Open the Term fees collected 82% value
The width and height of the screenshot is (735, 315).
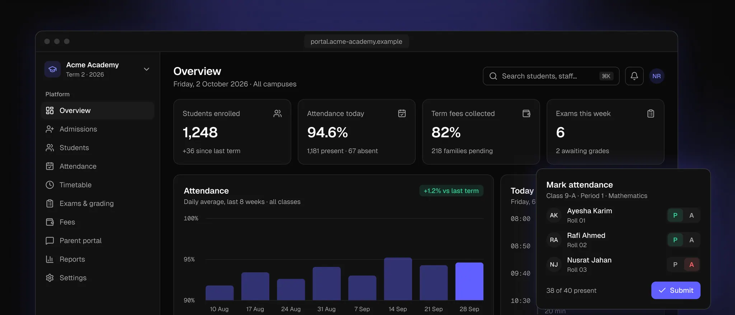click(x=446, y=132)
